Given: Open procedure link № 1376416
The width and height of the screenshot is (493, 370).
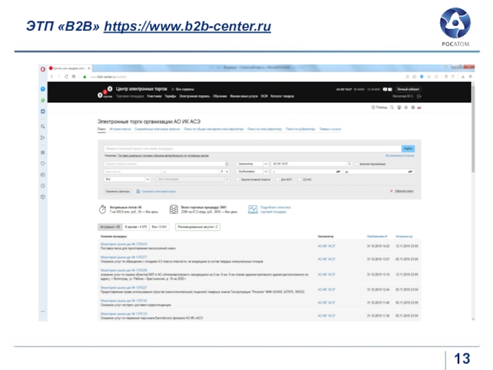Looking at the screenshot, I should (124, 244).
